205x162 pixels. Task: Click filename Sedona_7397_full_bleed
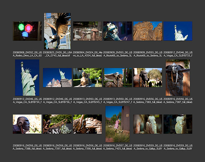click(57, 147)
